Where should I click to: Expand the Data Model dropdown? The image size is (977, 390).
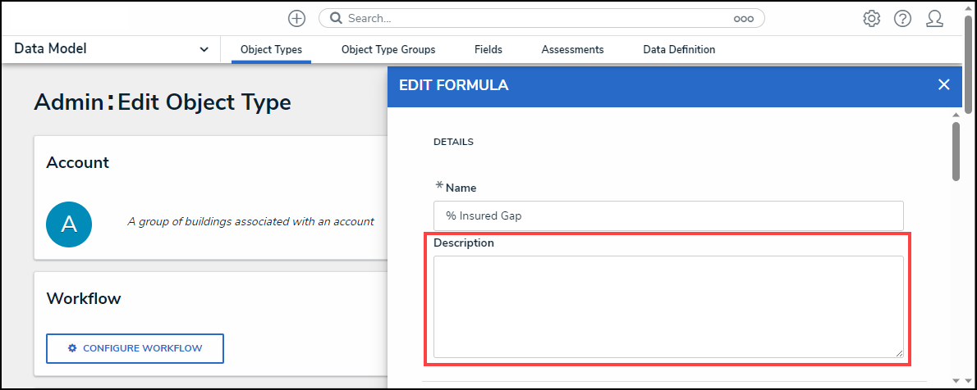(204, 50)
